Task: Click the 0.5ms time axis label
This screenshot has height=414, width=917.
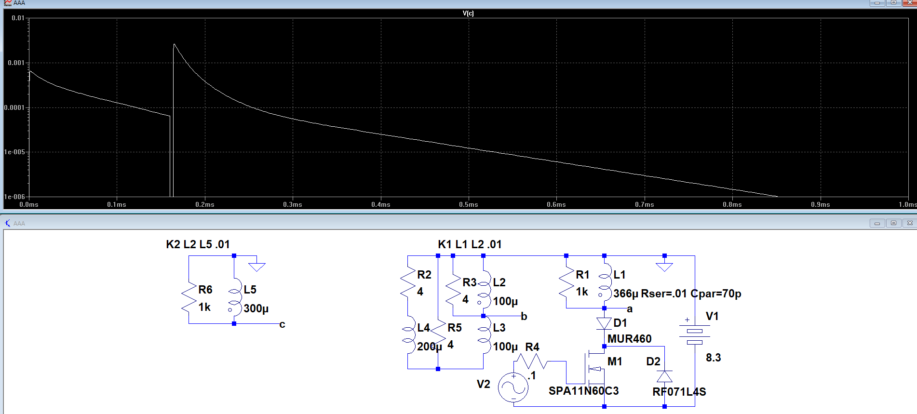Action: coord(468,204)
